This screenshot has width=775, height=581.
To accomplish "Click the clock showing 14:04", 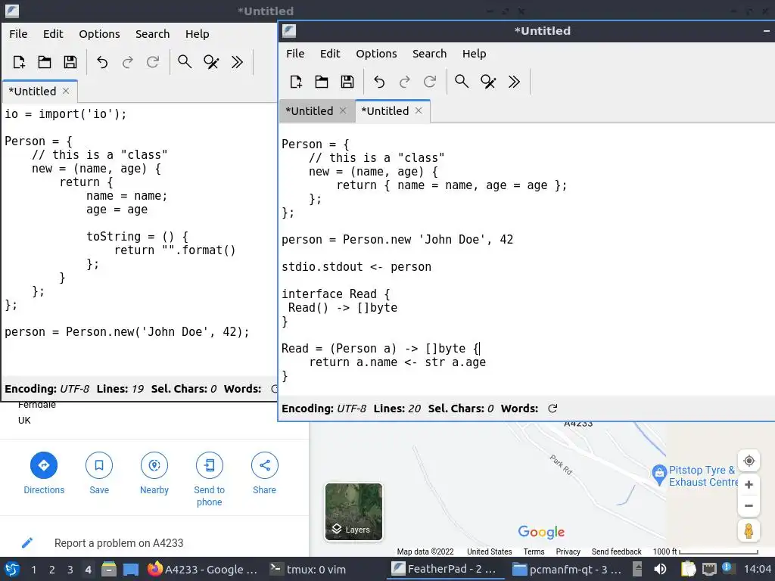I will click(757, 569).
